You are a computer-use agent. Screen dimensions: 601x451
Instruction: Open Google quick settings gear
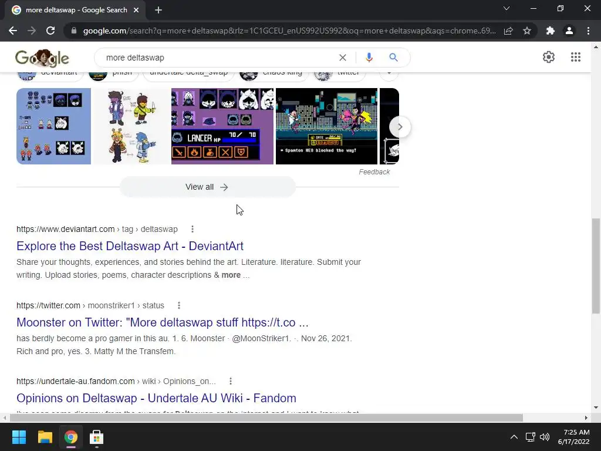coord(549,57)
